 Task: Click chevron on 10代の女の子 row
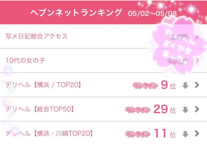[x=197, y=60]
